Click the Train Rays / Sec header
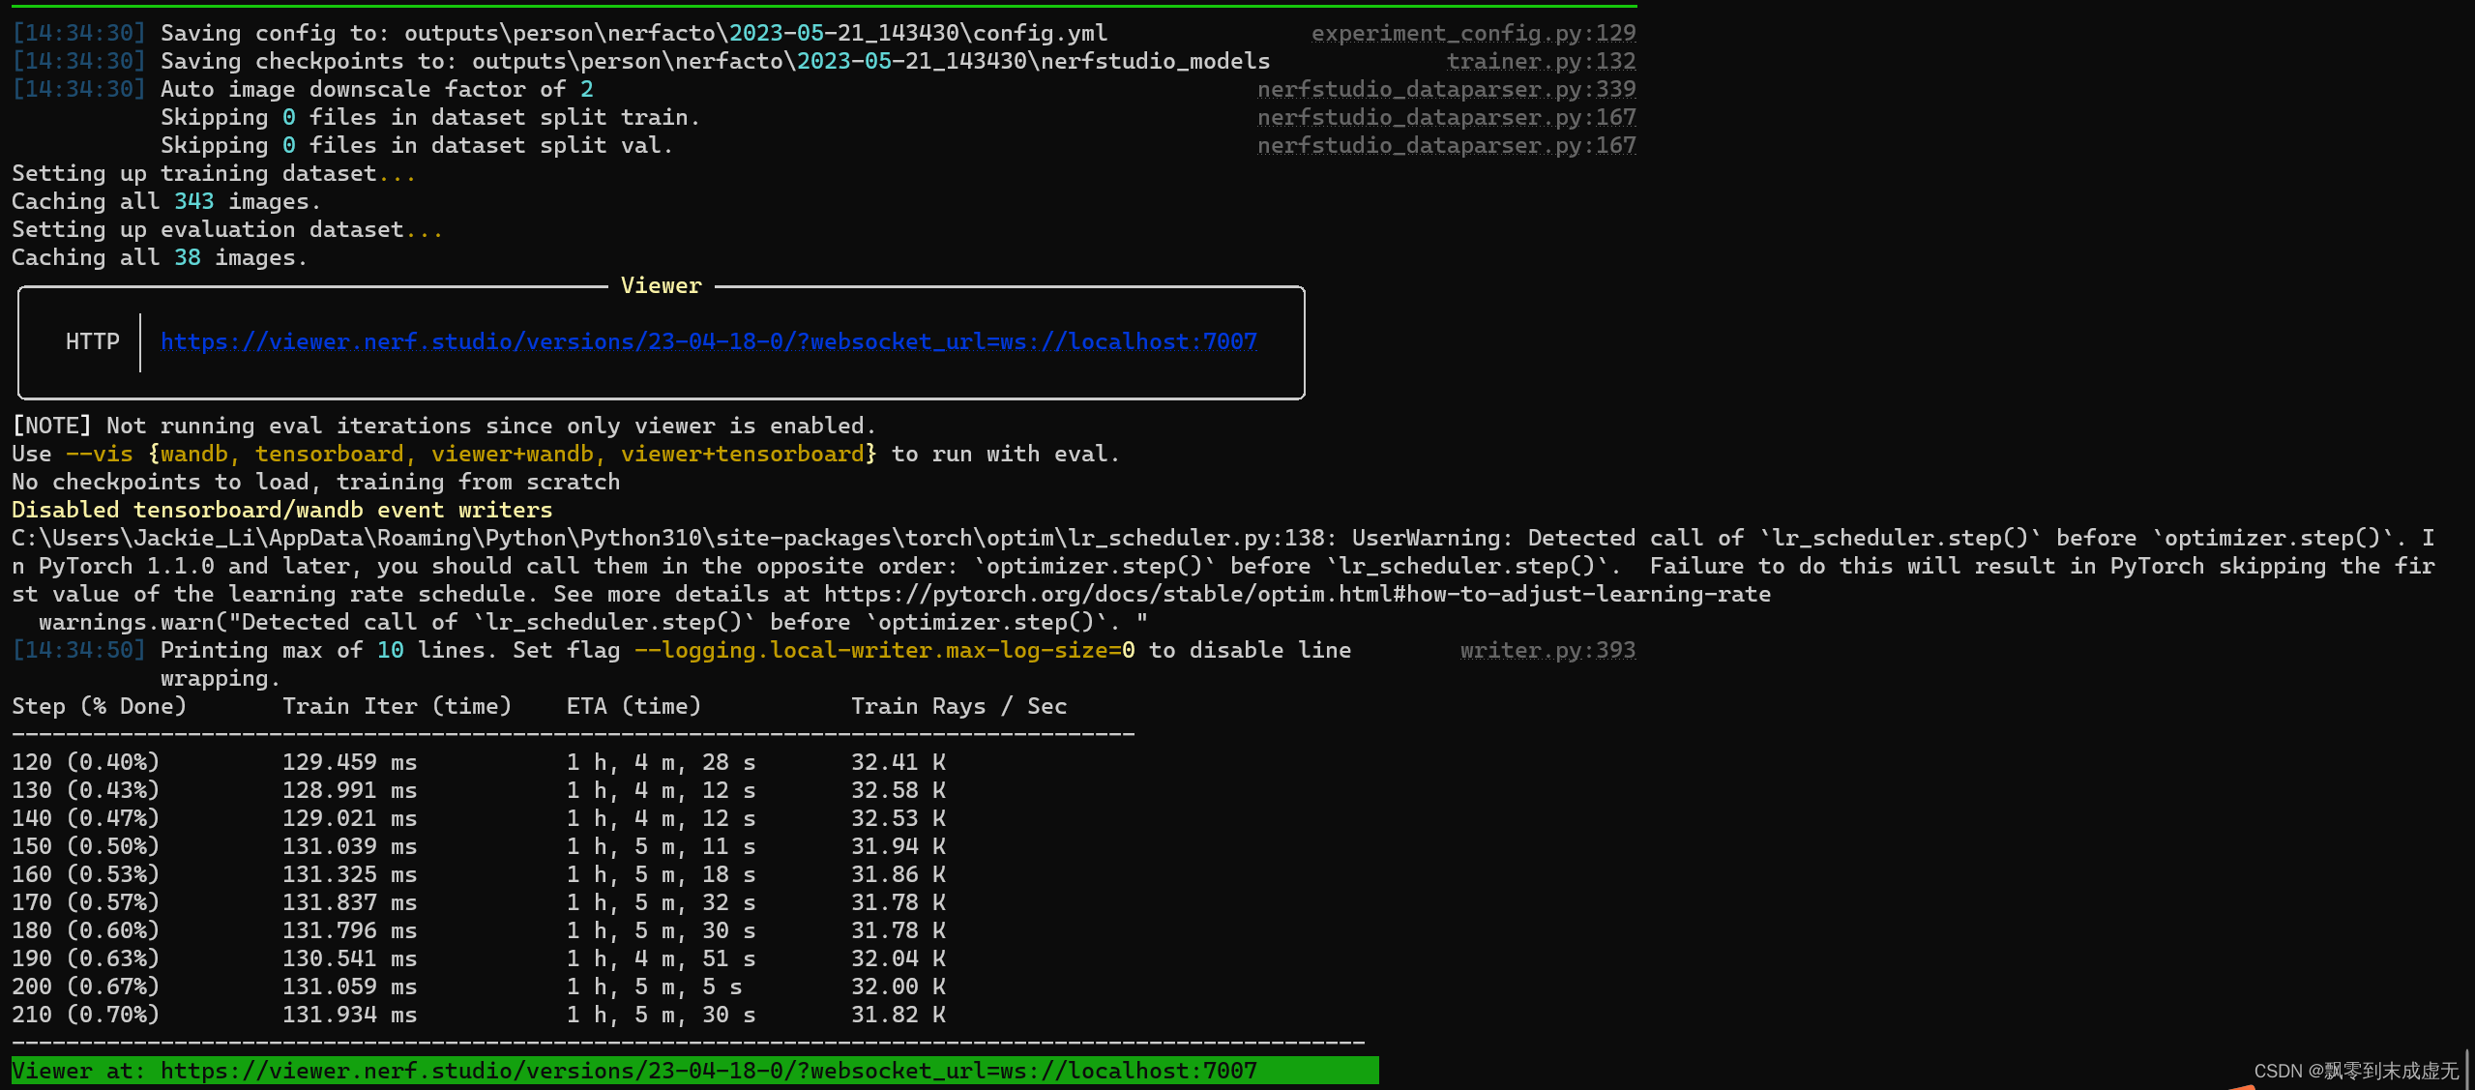Image resolution: width=2475 pixels, height=1090 pixels. pyautogui.click(x=958, y=706)
